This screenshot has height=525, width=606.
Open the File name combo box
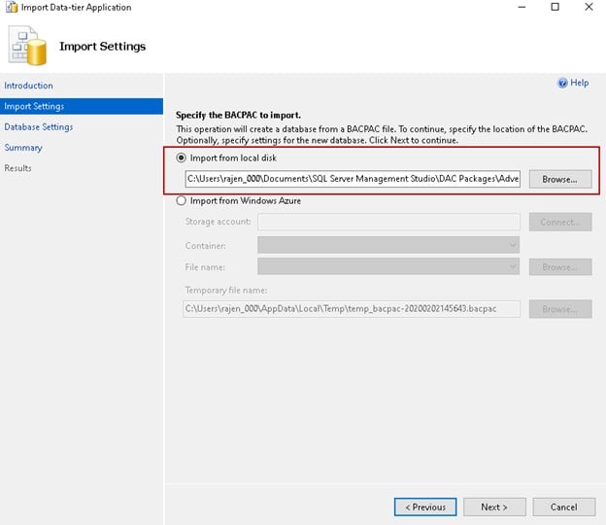point(388,266)
